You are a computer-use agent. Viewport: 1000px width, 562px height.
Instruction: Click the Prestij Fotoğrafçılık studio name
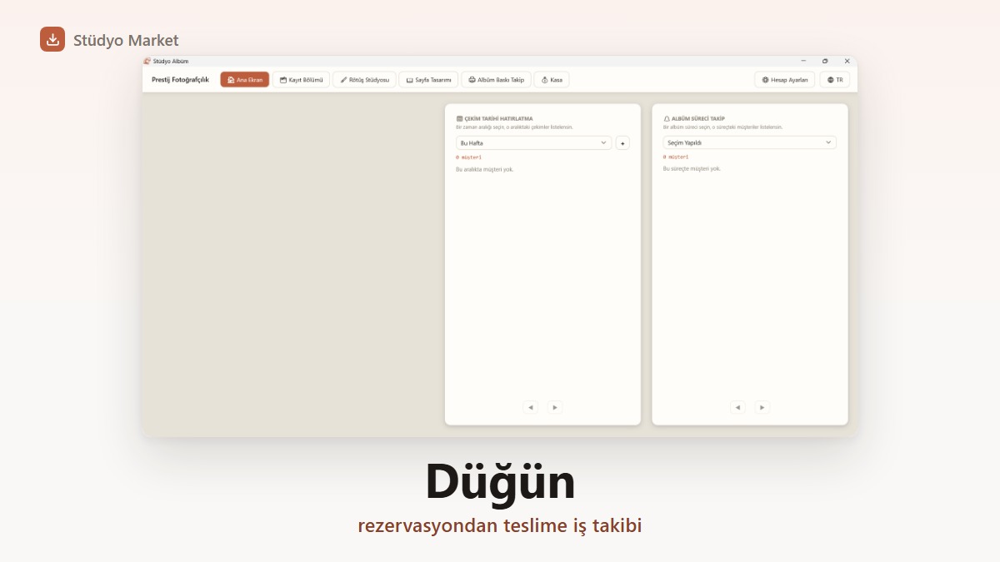[x=180, y=80]
